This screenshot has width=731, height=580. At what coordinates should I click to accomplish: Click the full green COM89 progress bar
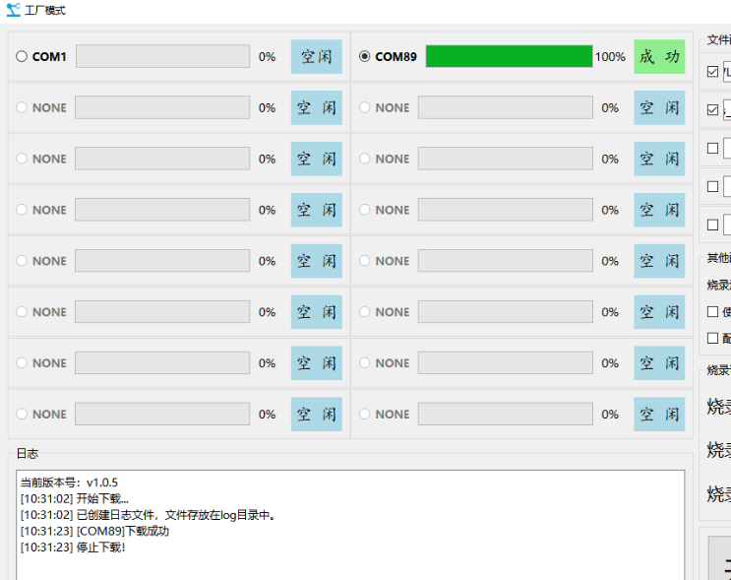(x=509, y=57)
